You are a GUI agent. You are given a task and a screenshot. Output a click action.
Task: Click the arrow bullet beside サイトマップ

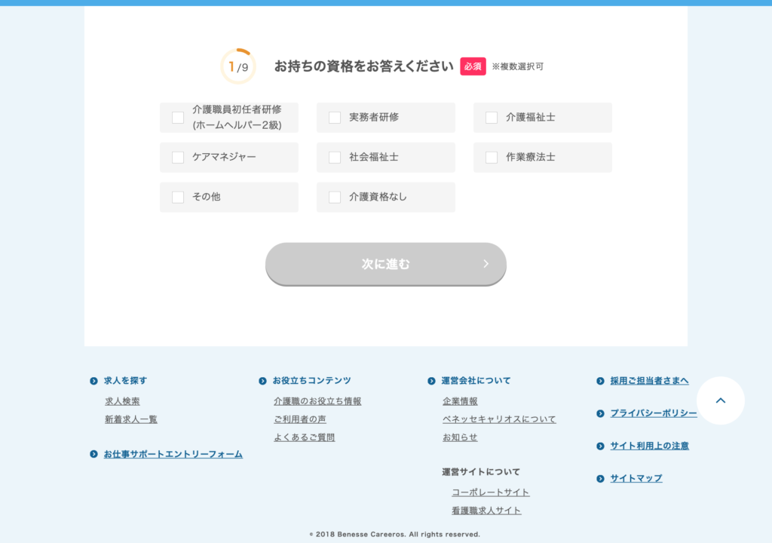(x=600, y=478)
